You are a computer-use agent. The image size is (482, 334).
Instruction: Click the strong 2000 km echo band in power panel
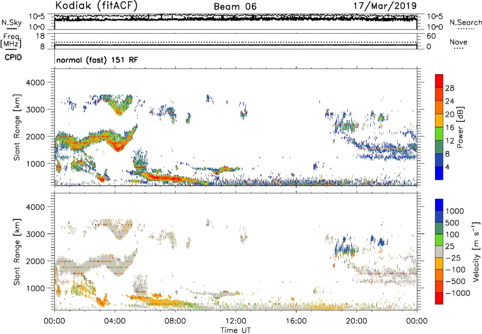(95, 139)
